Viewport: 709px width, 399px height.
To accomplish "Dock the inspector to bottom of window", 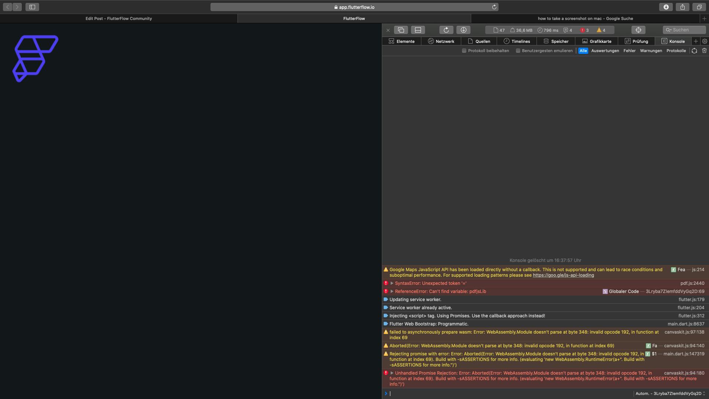I will coord(418,30).
